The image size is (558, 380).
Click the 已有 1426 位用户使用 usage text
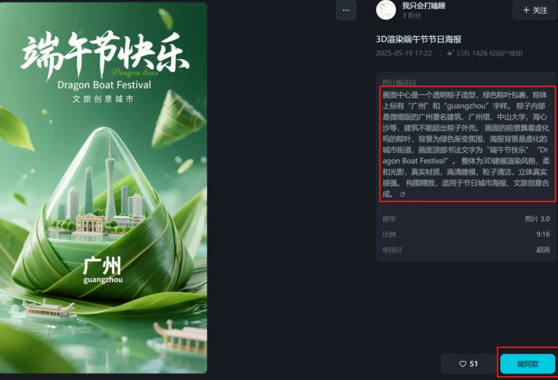click(x=489, y=53)
